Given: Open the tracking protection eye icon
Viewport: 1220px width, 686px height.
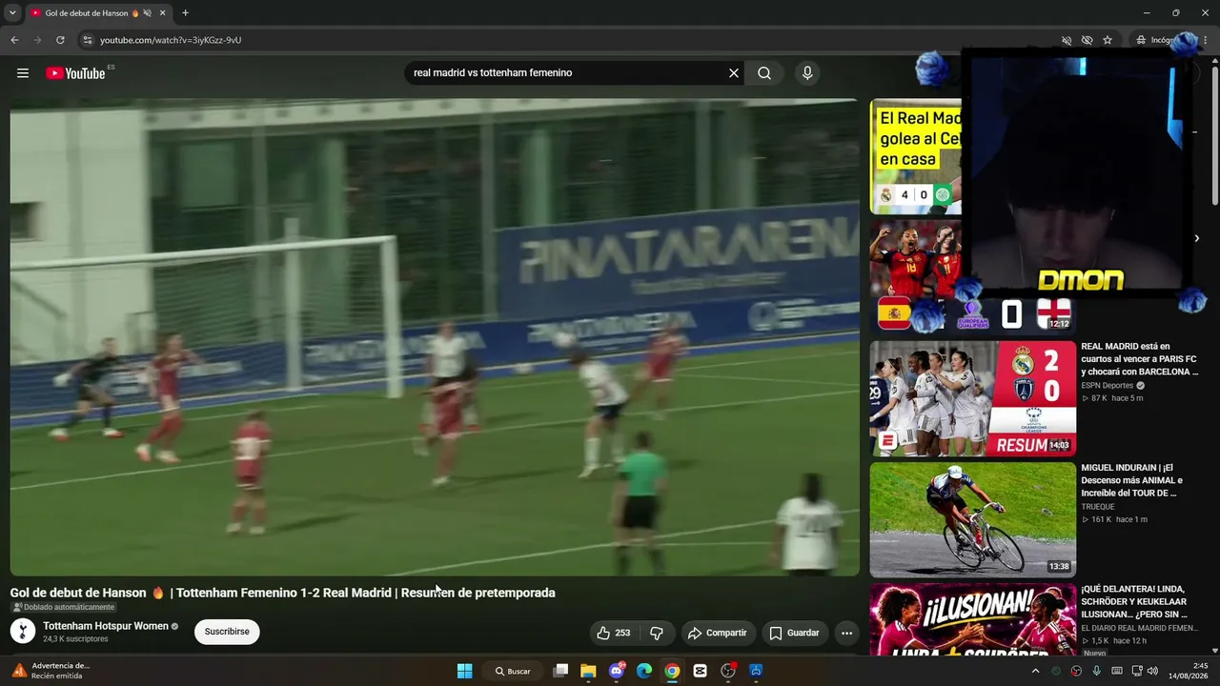Looking at the screenshot, I should point(1088,40).
